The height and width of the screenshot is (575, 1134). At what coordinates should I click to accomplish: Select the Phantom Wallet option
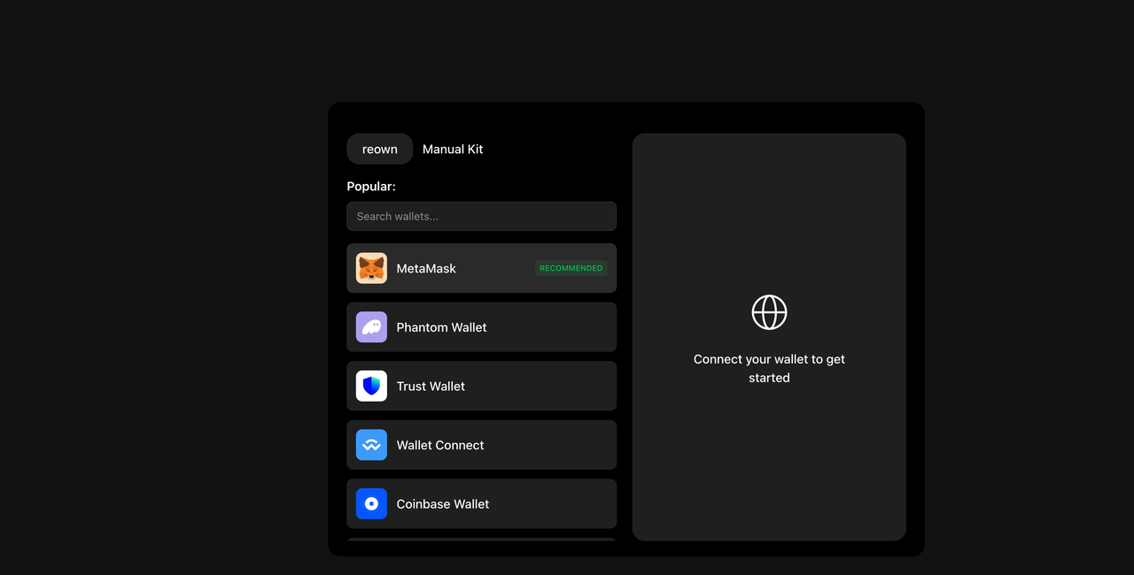click(x=481, y=327)
